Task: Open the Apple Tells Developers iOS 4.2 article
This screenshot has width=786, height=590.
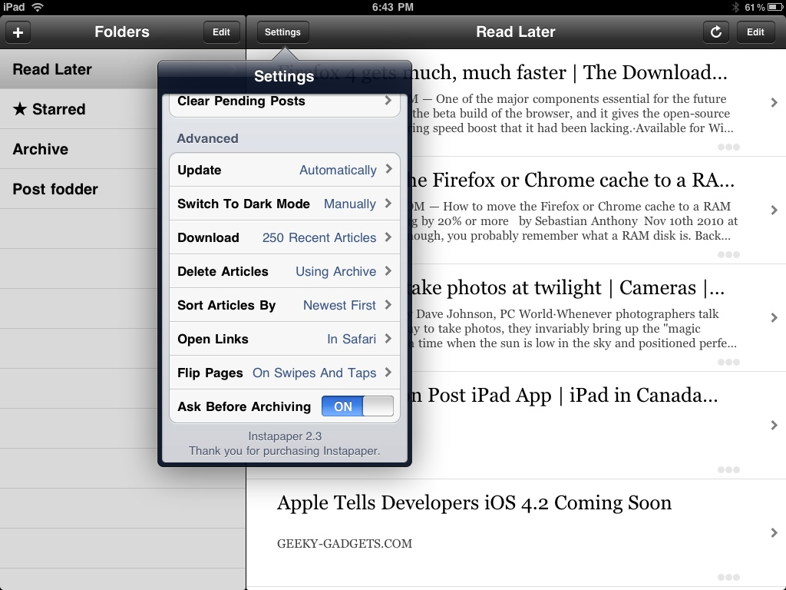Action: tap(517, 533)
